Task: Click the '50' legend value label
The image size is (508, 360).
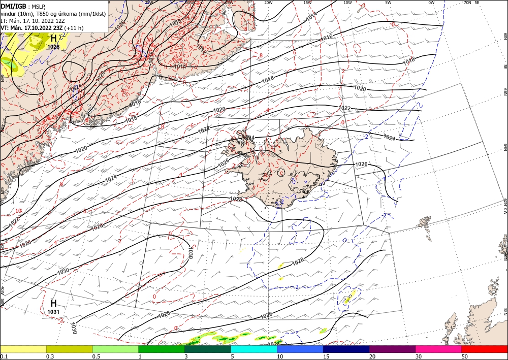Action: [465, 356]
